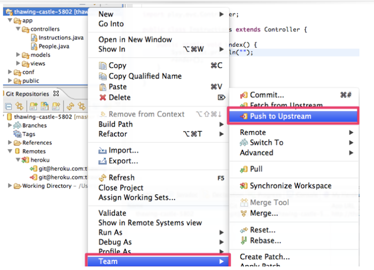The height and width of the screenshot is (270, 374).
Task: Open the New submenu
Action: click(158, 14)
